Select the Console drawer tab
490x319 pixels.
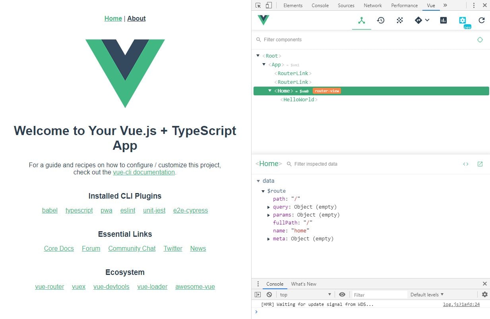pos(275,284)
